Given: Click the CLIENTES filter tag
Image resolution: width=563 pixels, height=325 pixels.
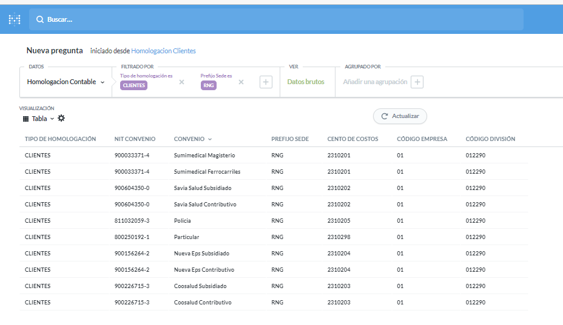Looking at the screenshot, I should 133,86.
